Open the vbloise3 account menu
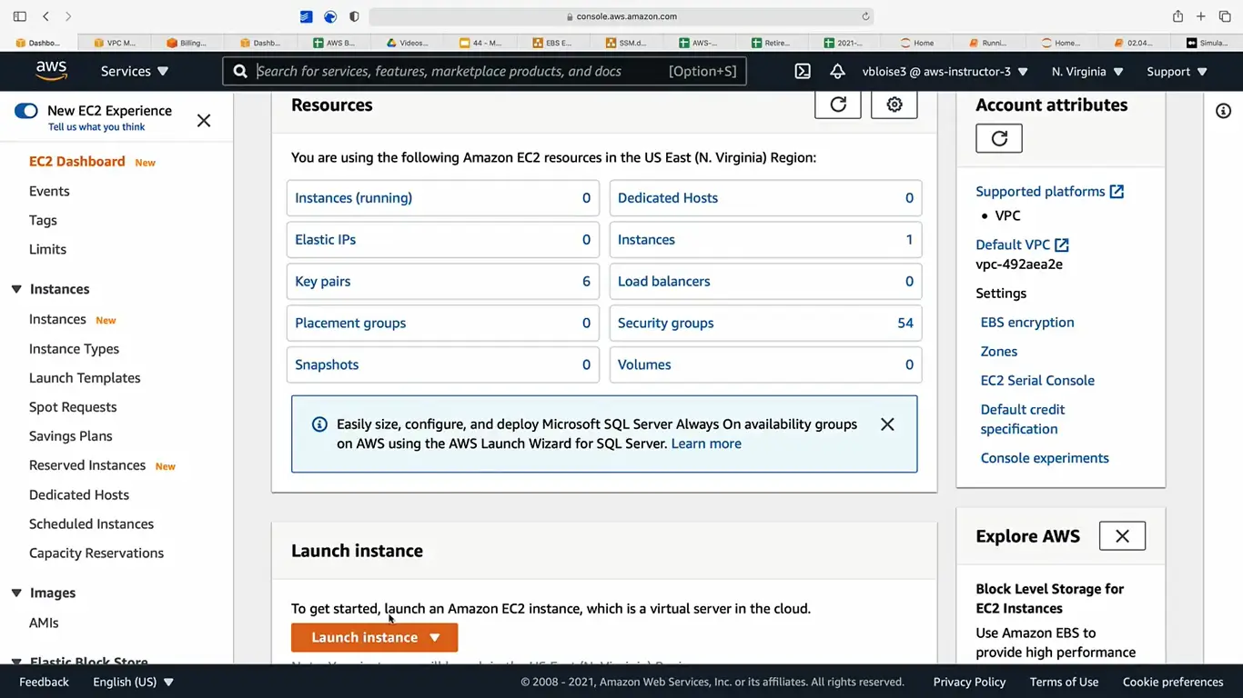 [945, 71]
